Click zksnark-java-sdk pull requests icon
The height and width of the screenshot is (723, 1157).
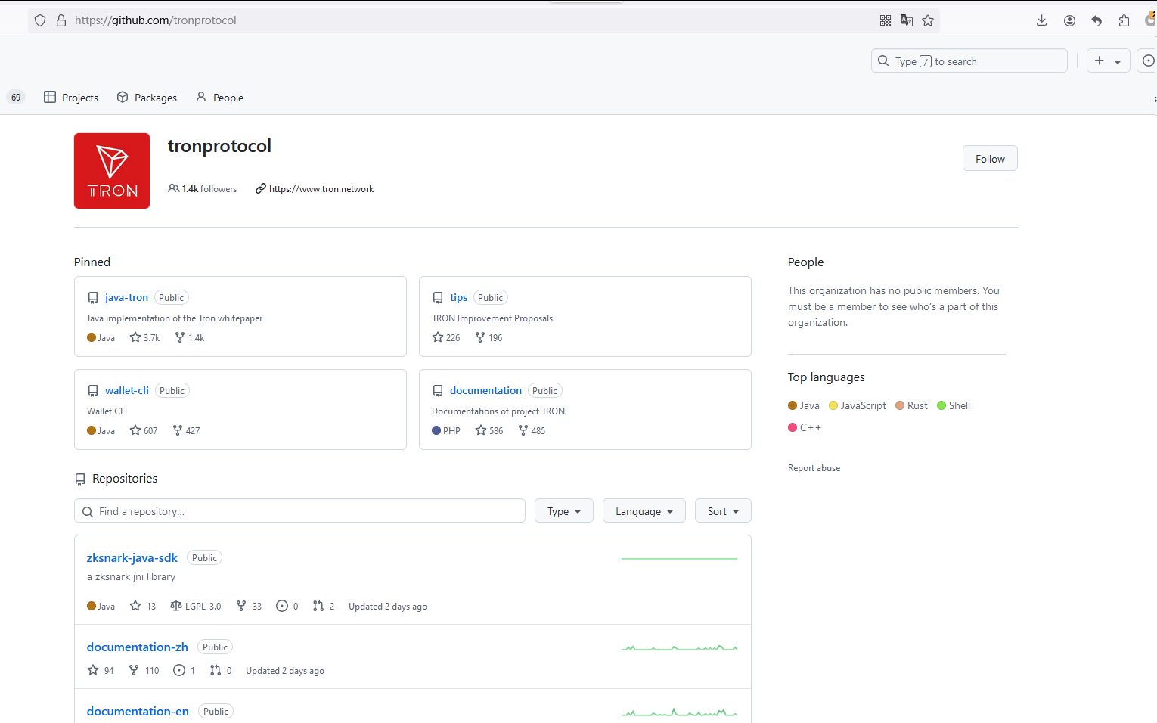318,606
